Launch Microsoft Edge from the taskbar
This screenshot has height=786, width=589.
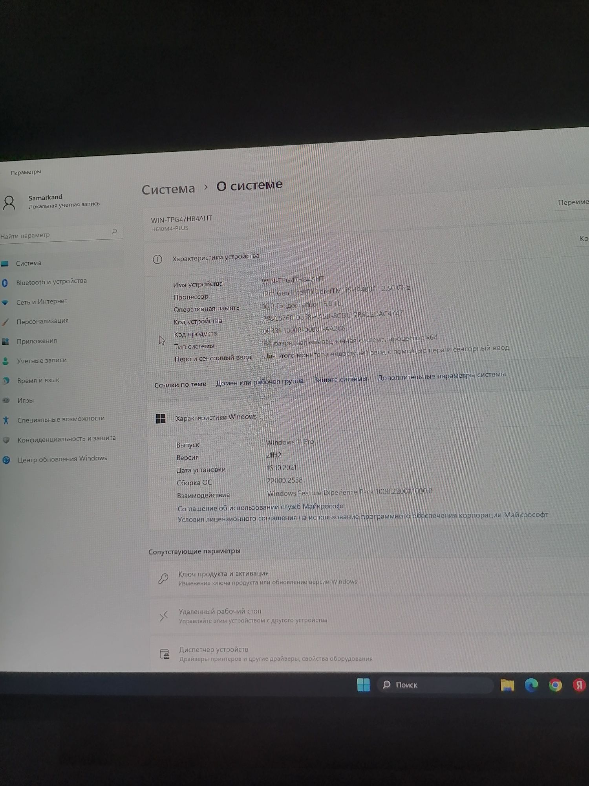[531, 685]
